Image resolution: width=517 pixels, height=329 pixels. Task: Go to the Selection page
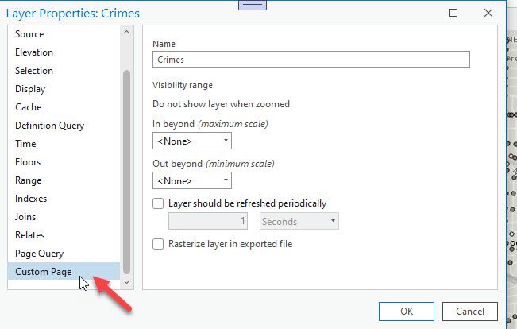(34, 71)
